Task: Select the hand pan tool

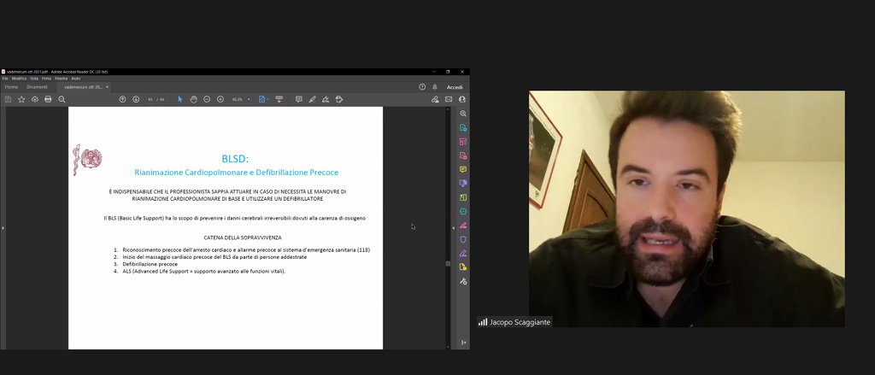Action: tap(193, 99)
